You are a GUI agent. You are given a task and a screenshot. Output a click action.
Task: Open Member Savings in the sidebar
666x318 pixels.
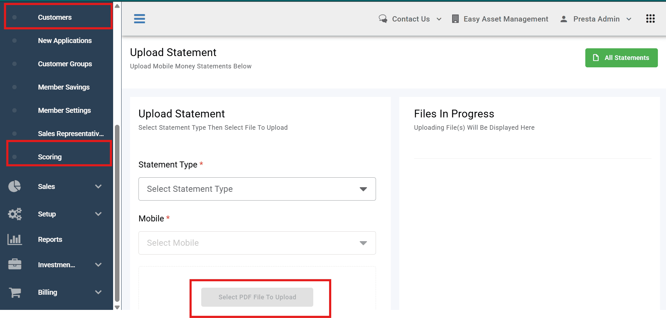click(64, 87)
